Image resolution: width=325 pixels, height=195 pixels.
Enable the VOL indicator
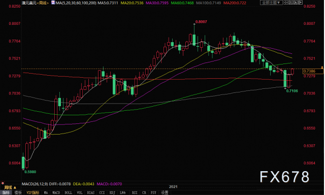[80, 193]
